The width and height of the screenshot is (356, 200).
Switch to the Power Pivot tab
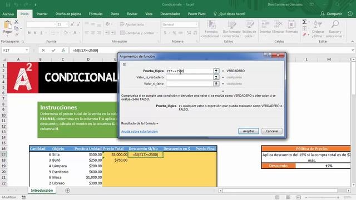pos(196,14)
